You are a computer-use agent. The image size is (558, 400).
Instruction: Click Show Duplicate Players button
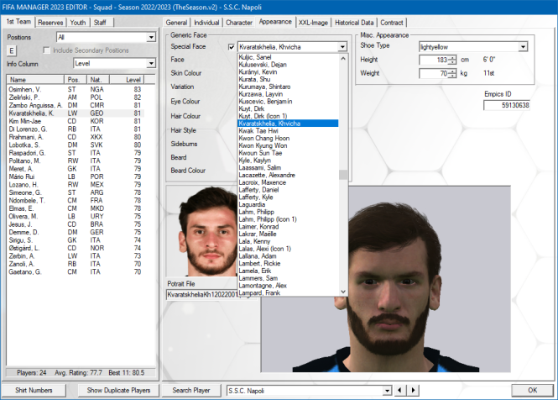click(x=118, y=391)
